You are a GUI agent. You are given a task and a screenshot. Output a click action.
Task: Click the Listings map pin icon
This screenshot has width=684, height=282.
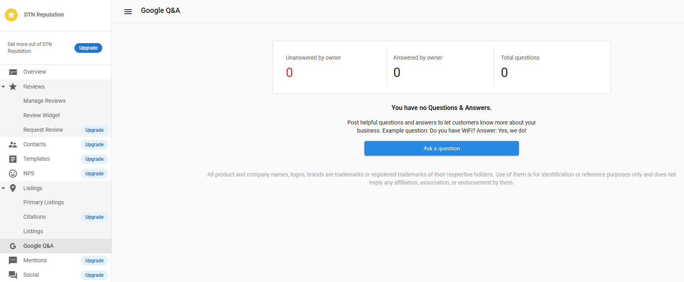pyautogui.click(x=13, y=188)
